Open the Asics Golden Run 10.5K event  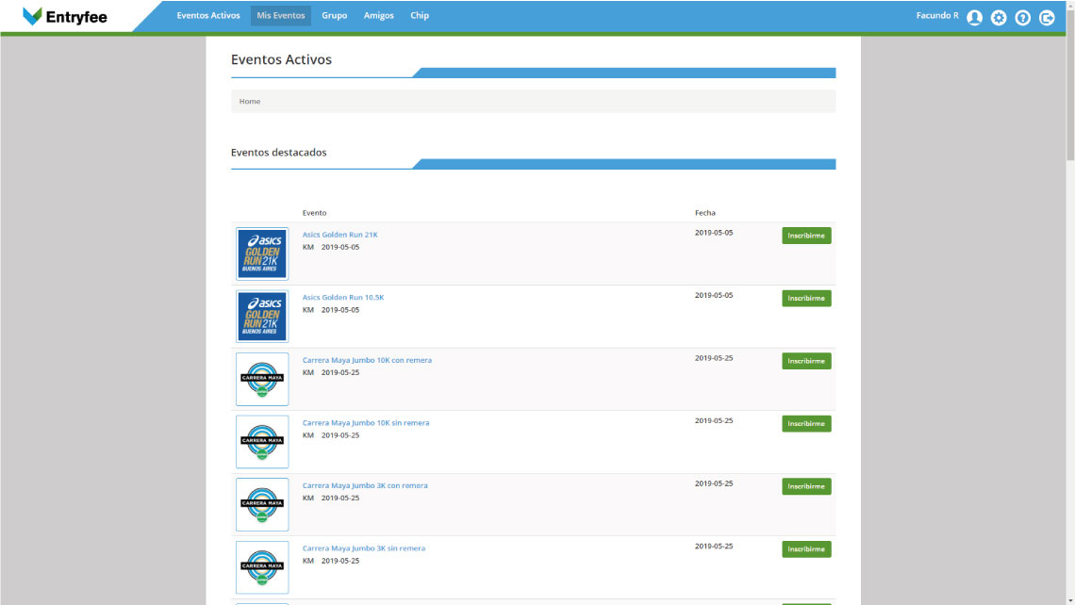coord(343,298)
